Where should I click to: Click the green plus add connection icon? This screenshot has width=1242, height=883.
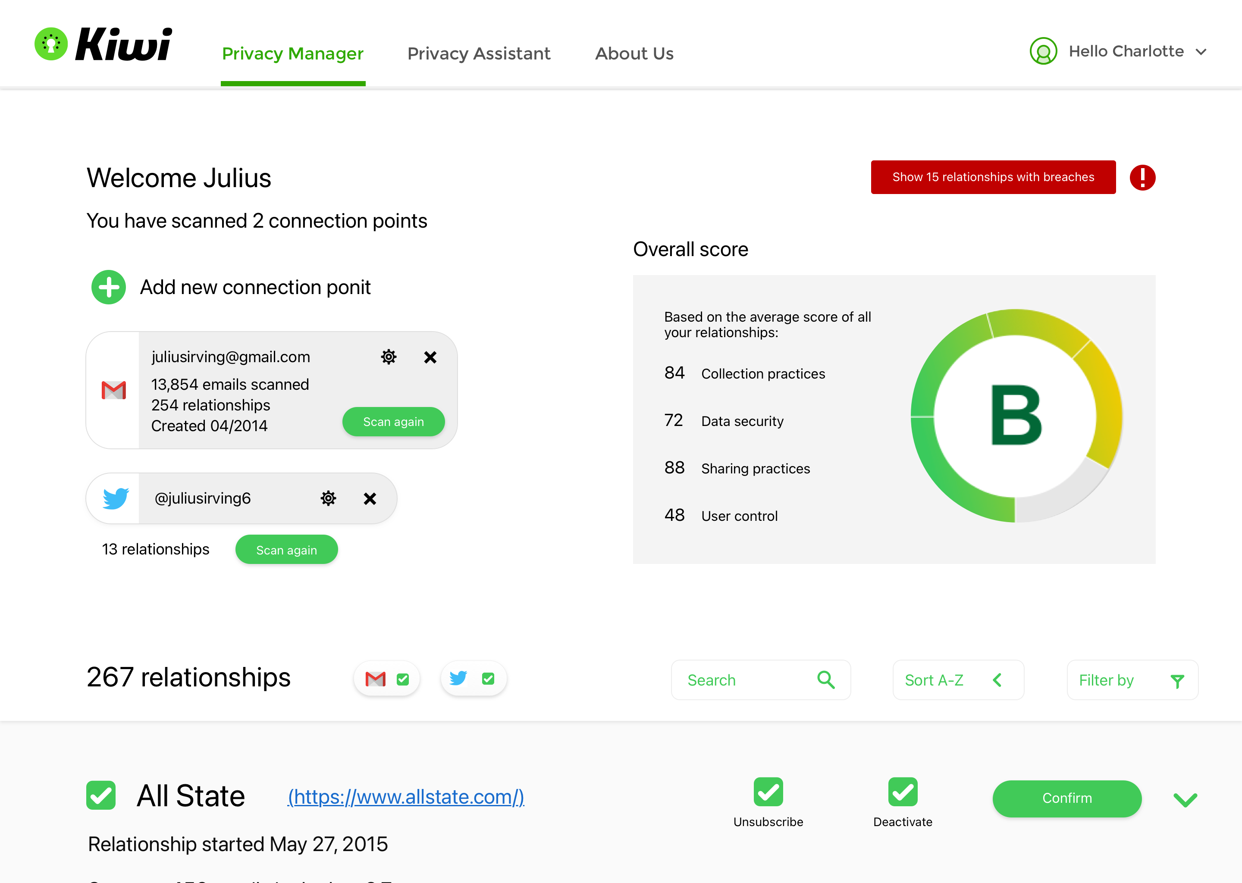click(x=108, y=287)
